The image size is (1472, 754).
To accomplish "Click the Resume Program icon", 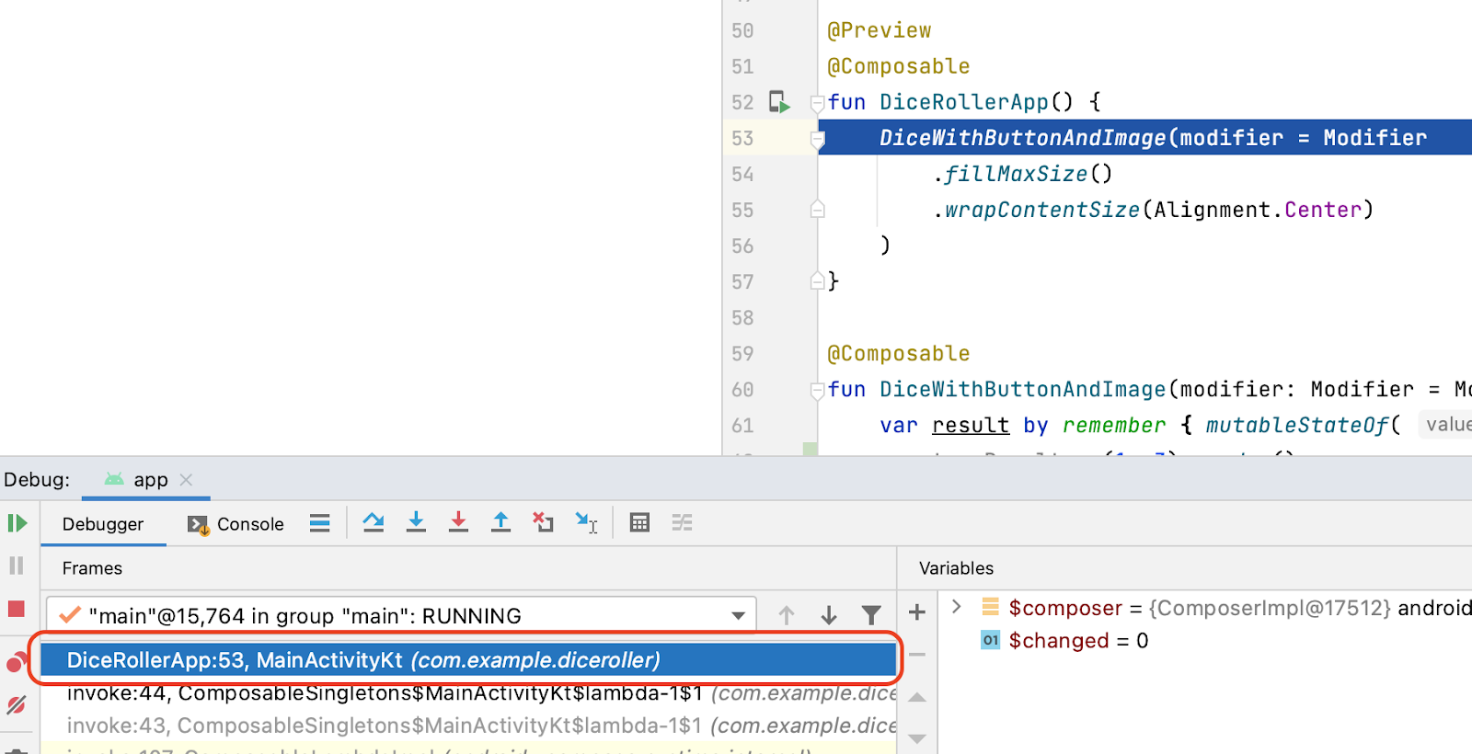I will pyautogui.click(x=17, y=523).
